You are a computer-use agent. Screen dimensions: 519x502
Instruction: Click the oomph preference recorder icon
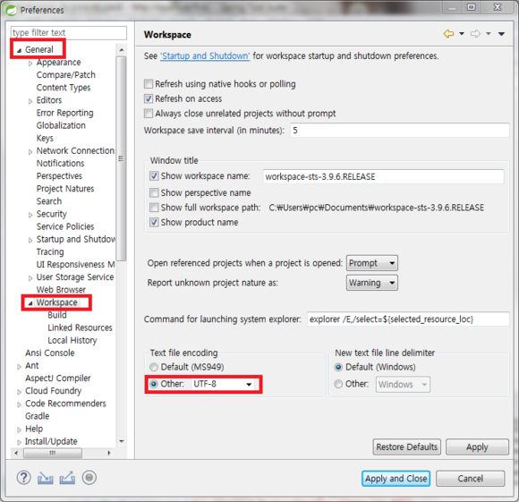point(89,478)
